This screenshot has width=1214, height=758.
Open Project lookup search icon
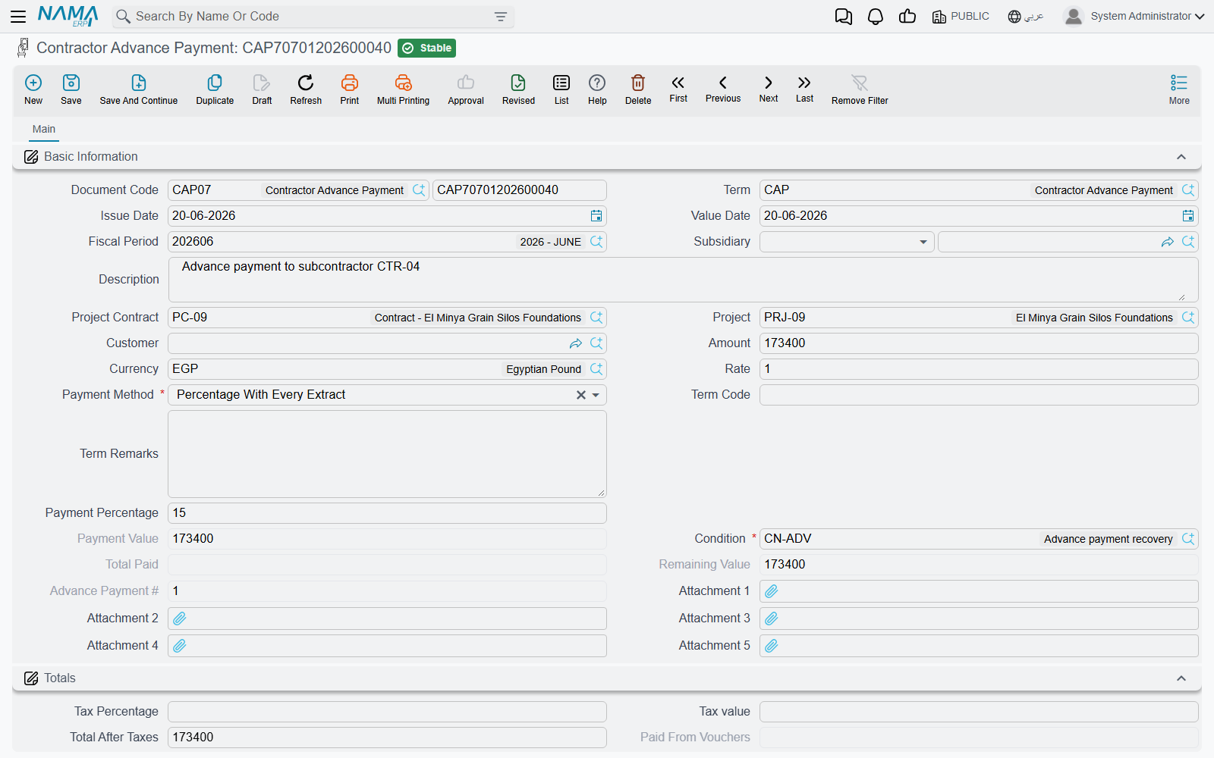[x=1188, y=318]
